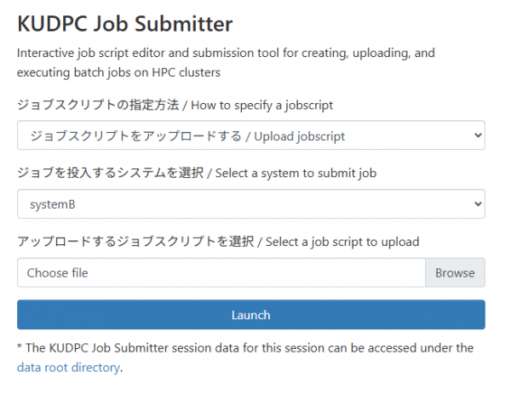Click the chevron arrow on the Upload jobscript select
The height and width of the screenshot is (395, 511).
478,135
